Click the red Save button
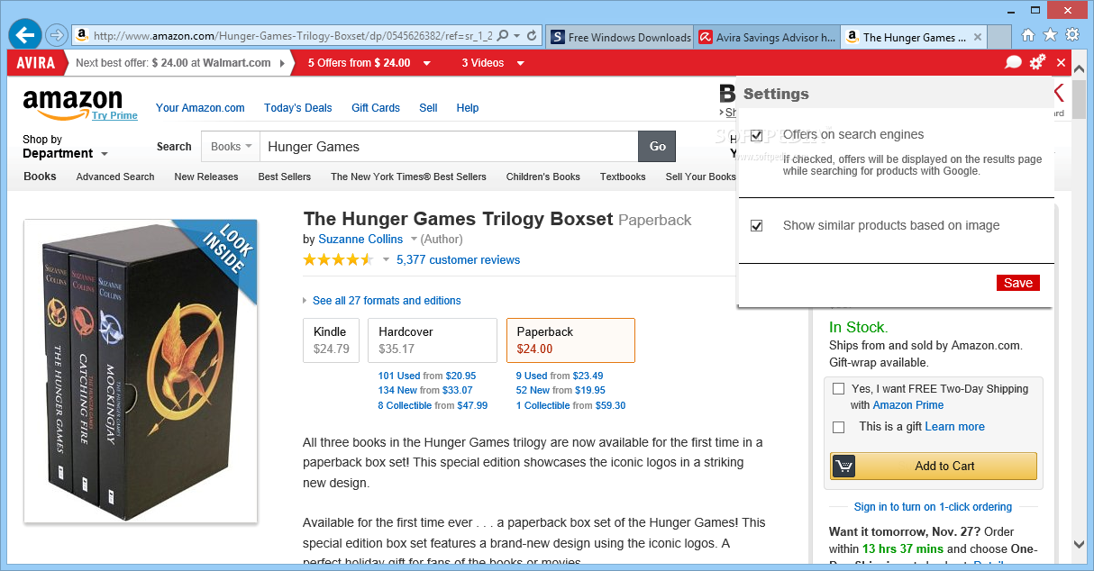The width and height of the screenshot is (1094, 571). click(x=1018, y=283)
